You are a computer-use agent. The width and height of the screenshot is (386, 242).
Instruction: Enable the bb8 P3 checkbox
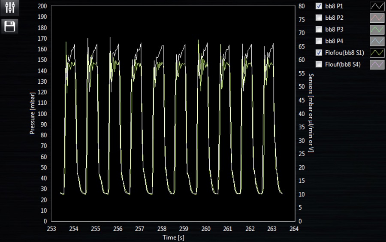pos(319,30)
